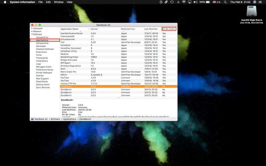Sort by Last Modified column
The image size is (266, 166).
click(x=153, y=29)
